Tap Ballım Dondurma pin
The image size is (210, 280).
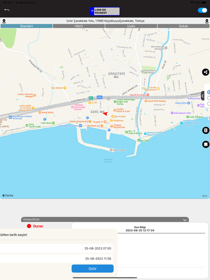click(x=90, y=121)
